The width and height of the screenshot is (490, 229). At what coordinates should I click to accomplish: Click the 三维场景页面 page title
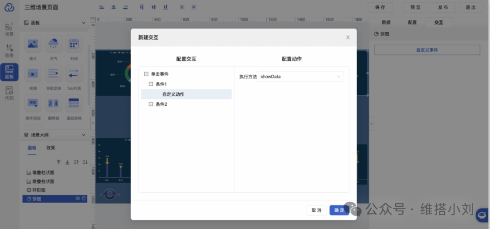41,8
